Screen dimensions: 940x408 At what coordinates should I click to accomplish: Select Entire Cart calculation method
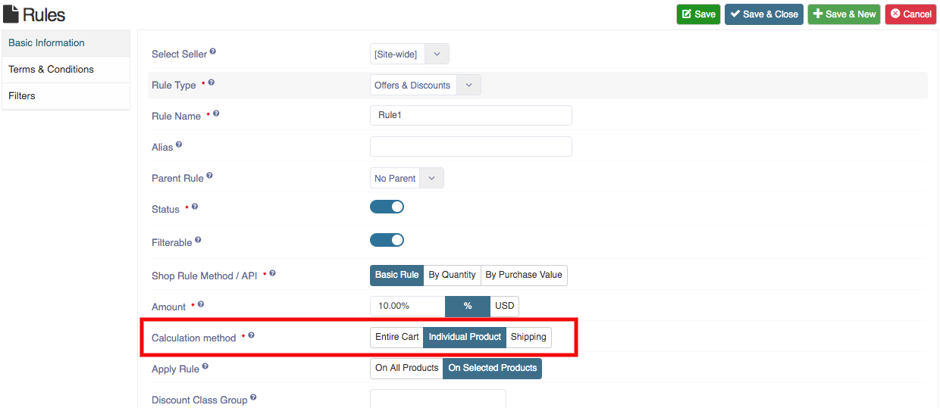(396, 337)
